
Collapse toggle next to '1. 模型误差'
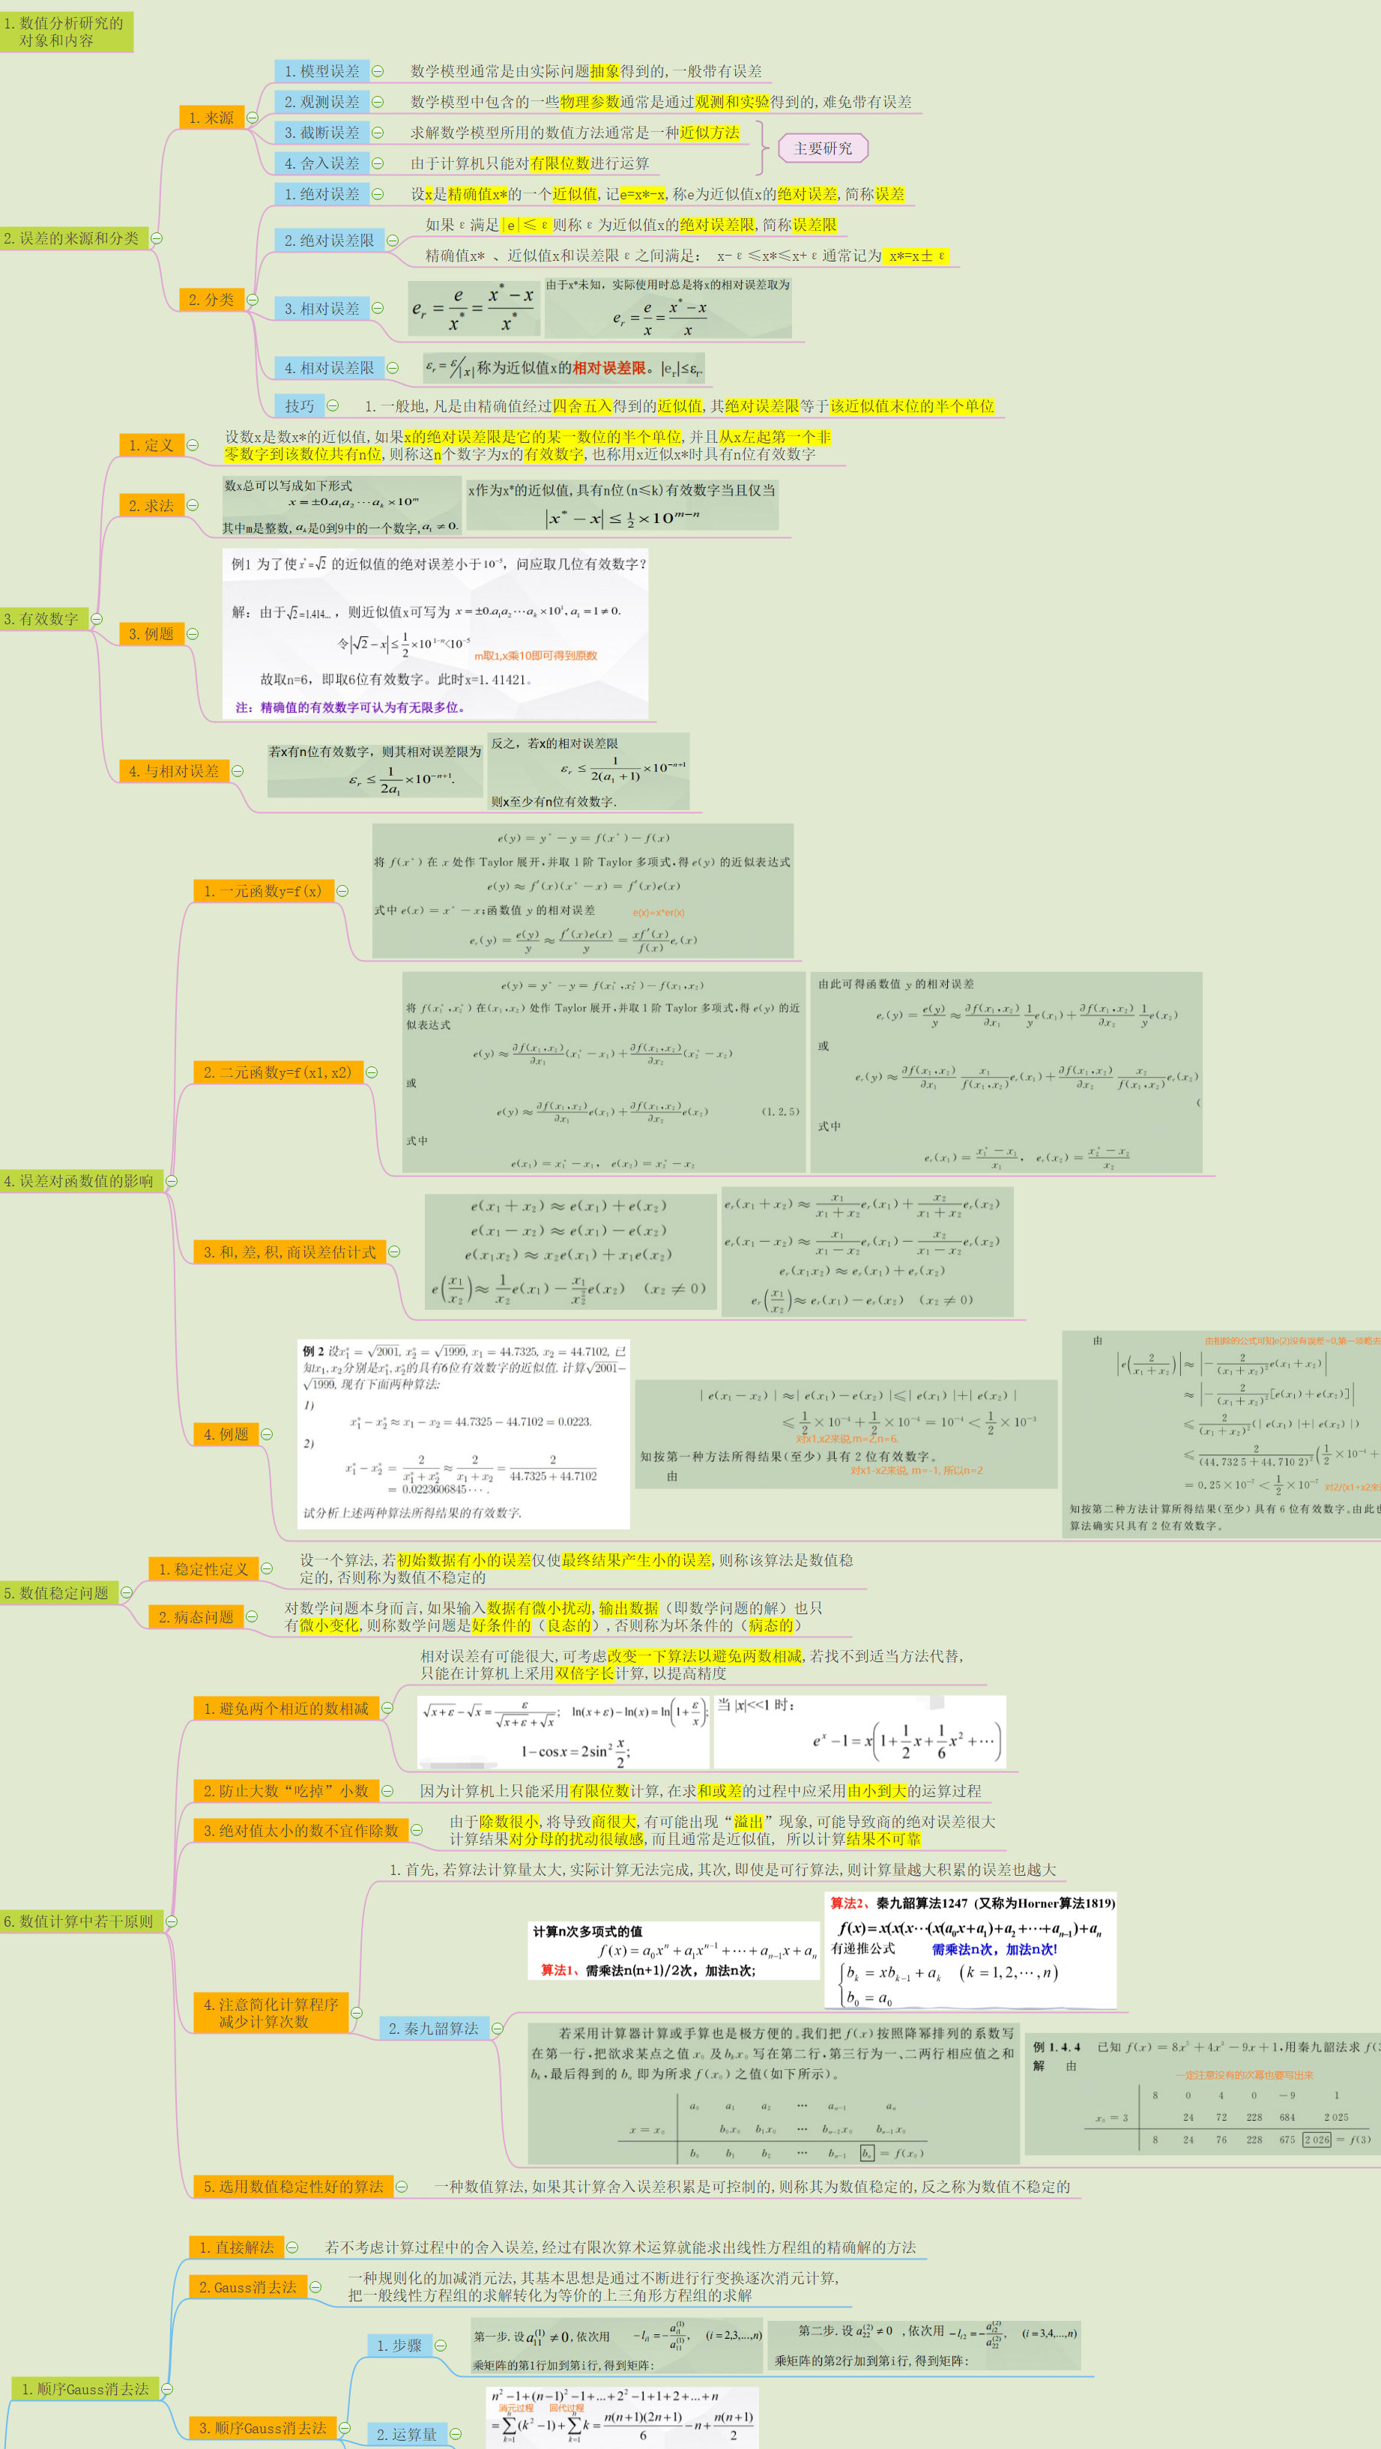pyautogui.click(x=378, y=71)
